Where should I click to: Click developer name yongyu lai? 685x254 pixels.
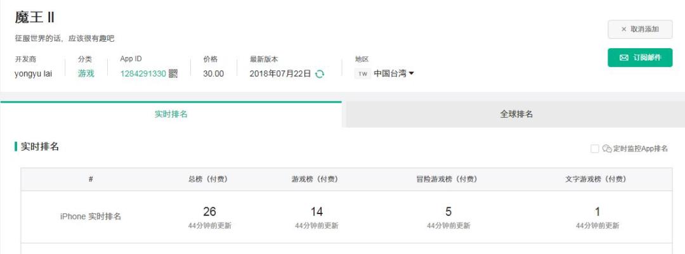33,73
